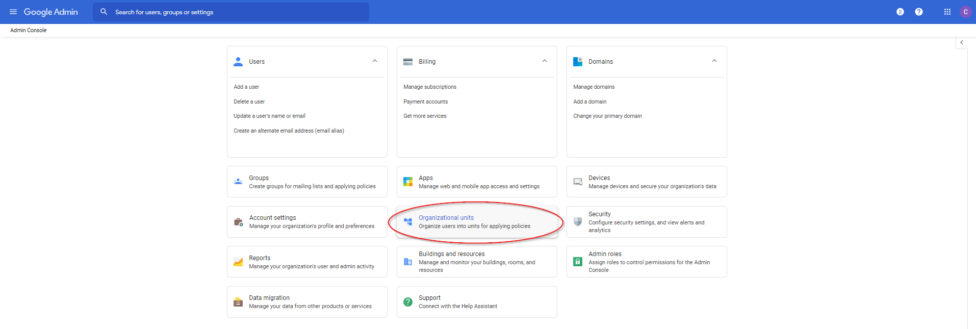Open the main hamburger menu

pos(13,12)
